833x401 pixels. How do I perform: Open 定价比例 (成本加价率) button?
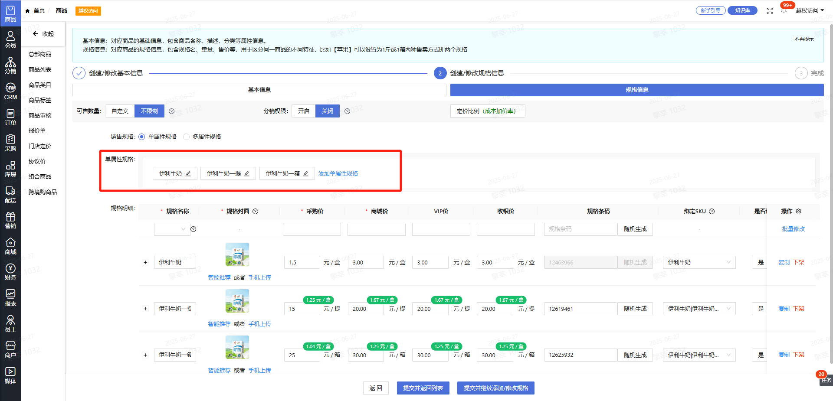point(488,111)
